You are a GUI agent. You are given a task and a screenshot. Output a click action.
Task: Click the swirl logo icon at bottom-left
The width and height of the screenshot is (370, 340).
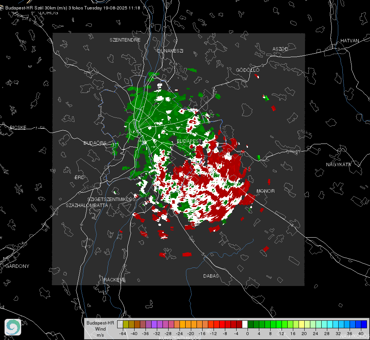(x=13, y=327)
